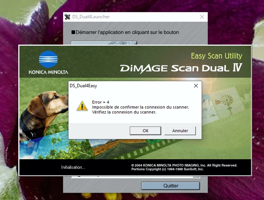The height and width of the screenshot is (200, 264).
Task: Click the DS_Dual4Easy dialog title text
Action: 83,86
